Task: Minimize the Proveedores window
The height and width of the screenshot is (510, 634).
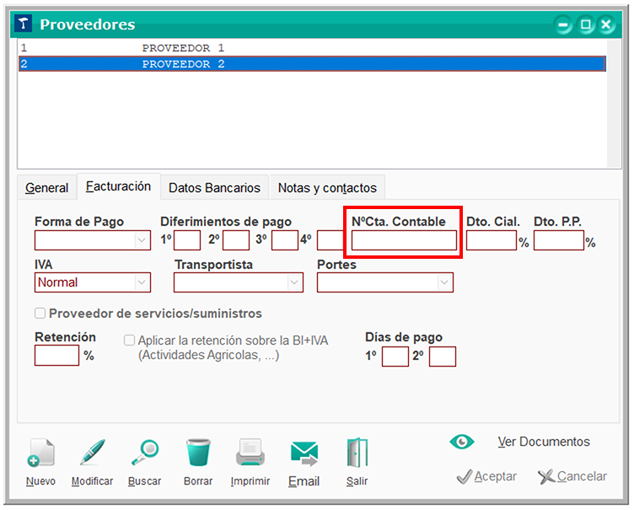Action: (562, 24)
